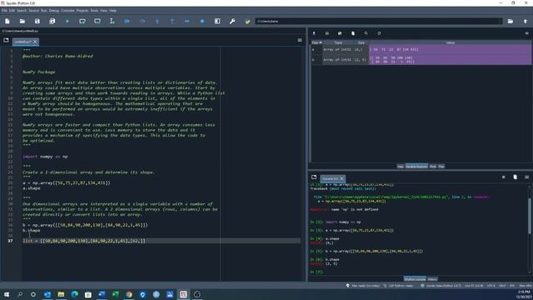Close the Console 1/A tab
This screenshot has height=300, width=533.
pos(342,178)
